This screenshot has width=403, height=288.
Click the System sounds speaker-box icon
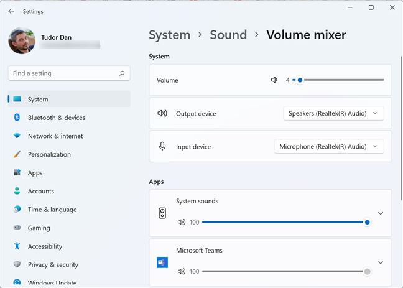pyautogui.click(x=162, y=213)
